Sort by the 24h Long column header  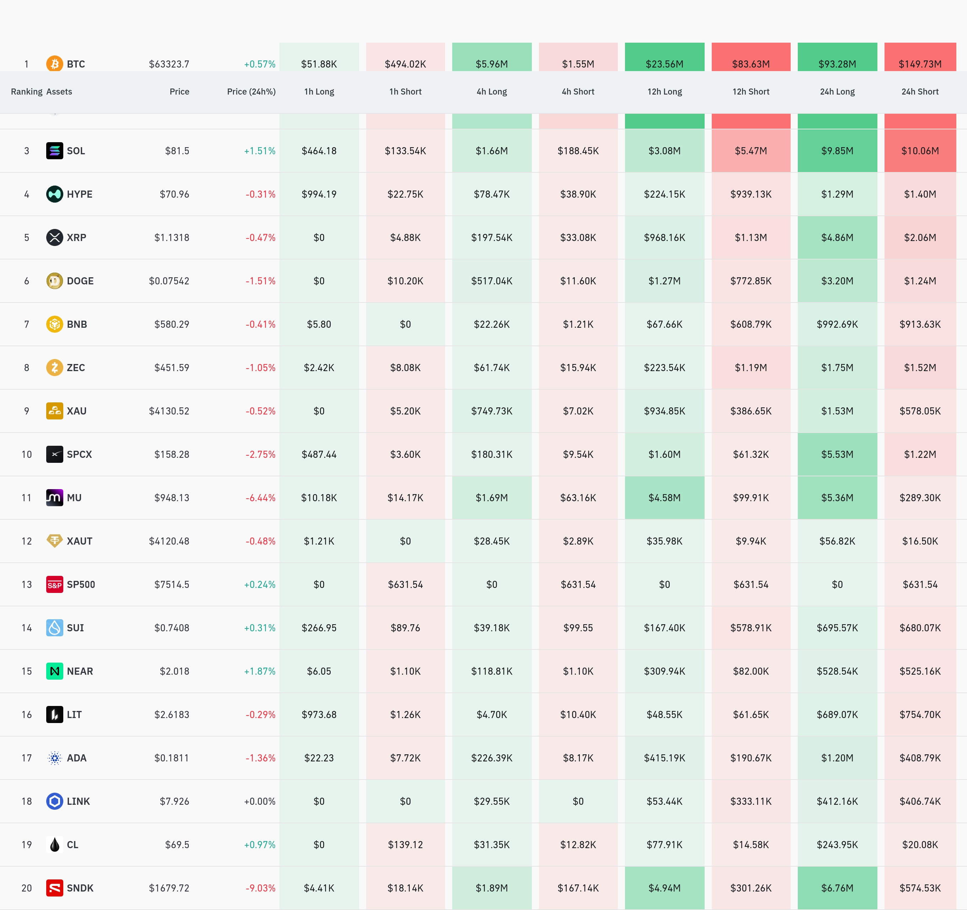coord(837,91)
